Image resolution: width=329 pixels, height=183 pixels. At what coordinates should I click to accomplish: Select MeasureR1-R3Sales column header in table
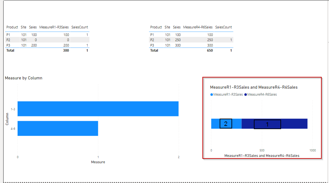click(54, 27)
